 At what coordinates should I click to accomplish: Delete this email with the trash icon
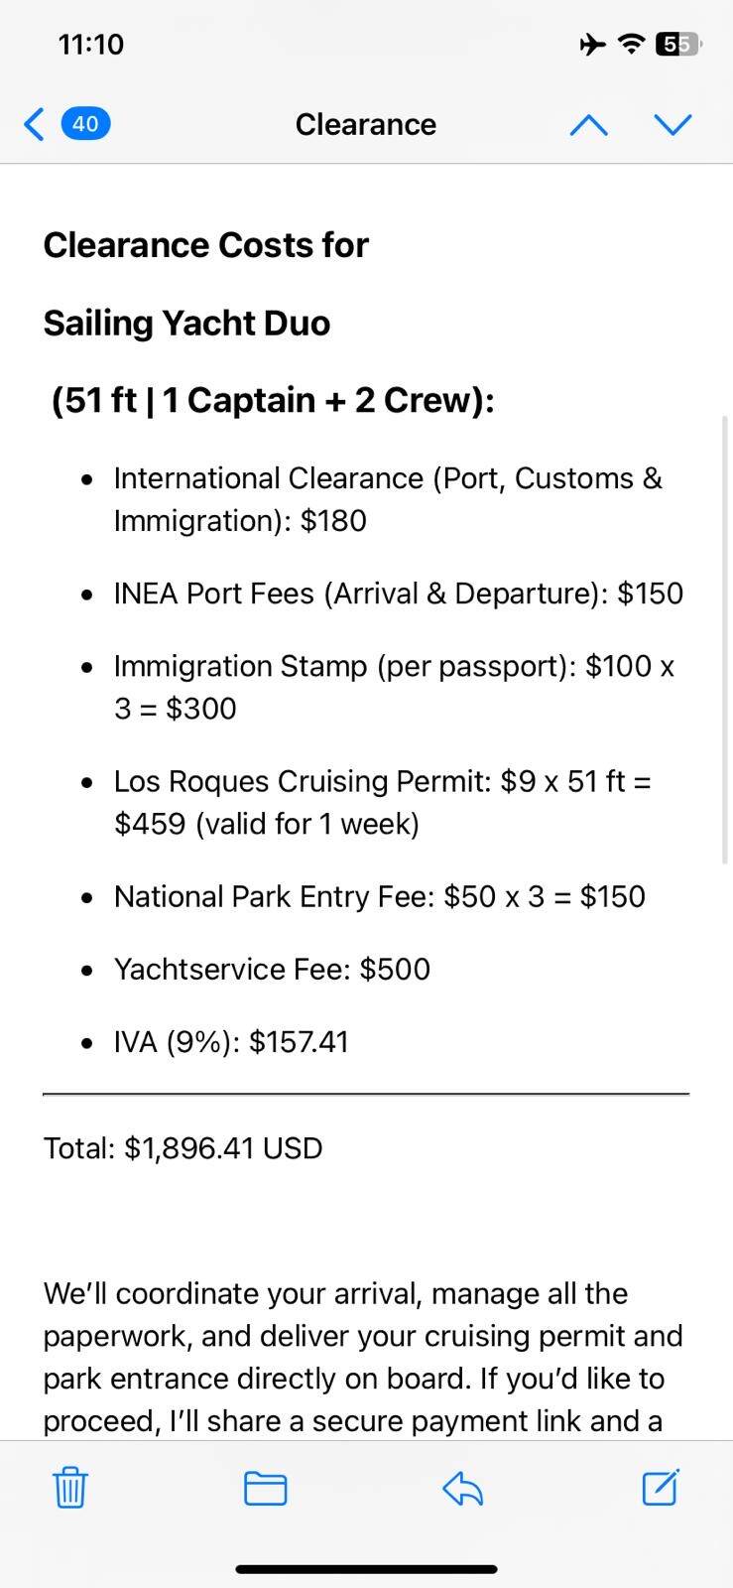point(70,1488)
